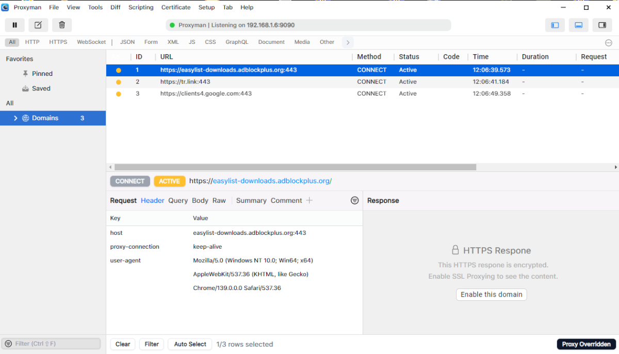Show more filter types with the chevron
This screenshot has width=619, height=354.
pyautogui.click(x=348, y=42)
